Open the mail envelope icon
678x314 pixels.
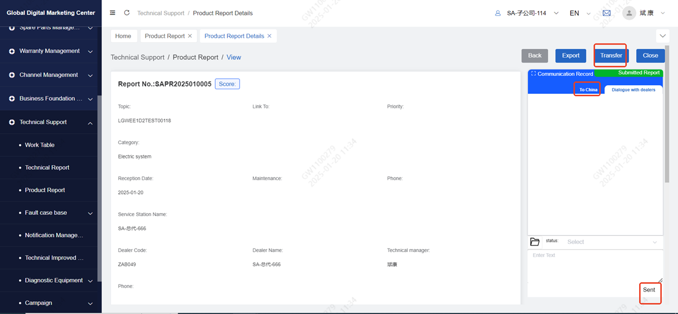tap(606, 13)
